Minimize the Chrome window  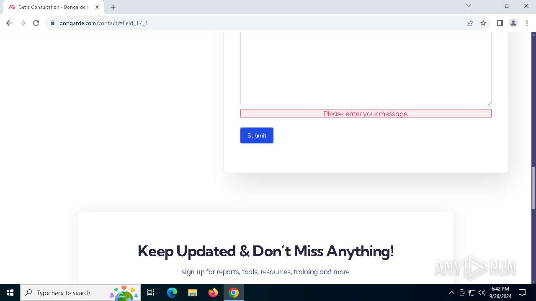click(x=488, y=6)
